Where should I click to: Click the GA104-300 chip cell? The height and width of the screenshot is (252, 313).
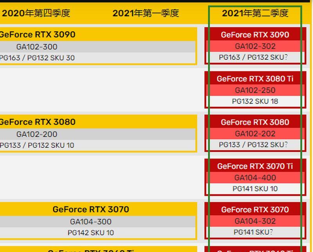pyautogui.click(x=91, y=221)
